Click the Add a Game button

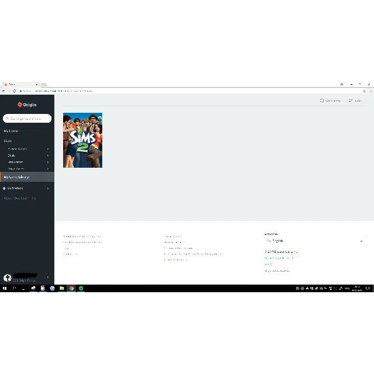330,101
